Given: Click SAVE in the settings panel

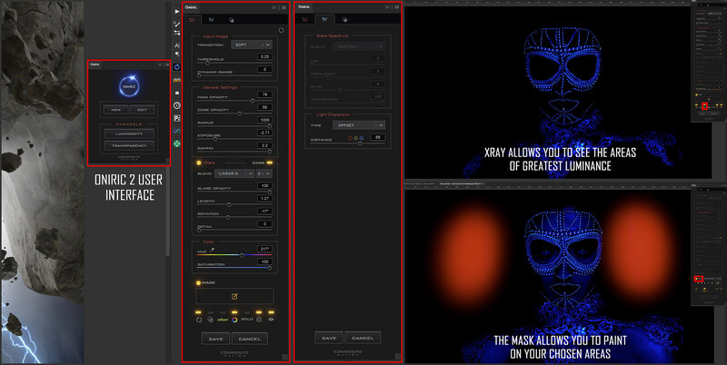Looking at the screenshot, I should [x=215, y=339].
